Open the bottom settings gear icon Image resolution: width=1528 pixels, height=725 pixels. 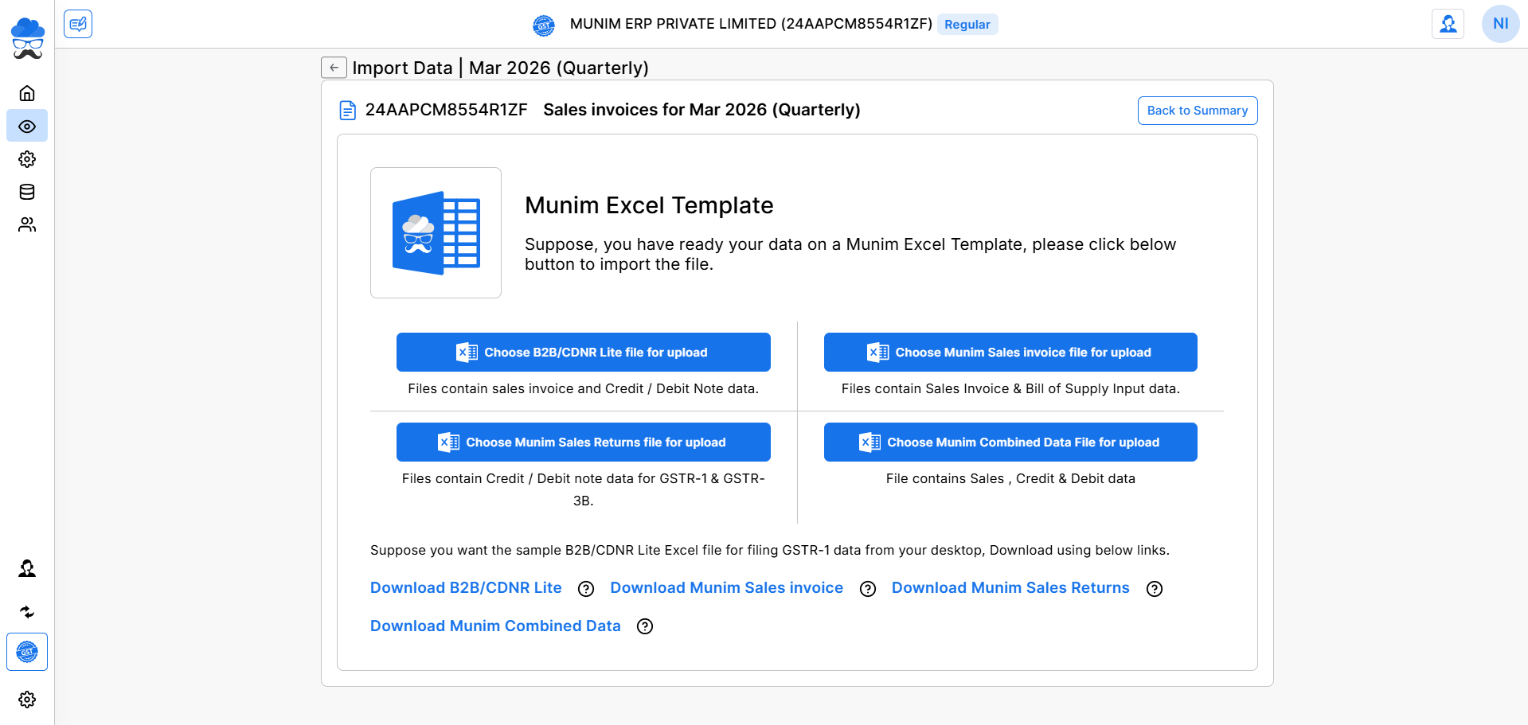click(27, 700)
